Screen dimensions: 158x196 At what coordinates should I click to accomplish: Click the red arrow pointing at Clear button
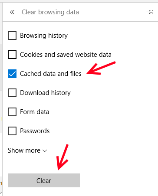[62, 157]
